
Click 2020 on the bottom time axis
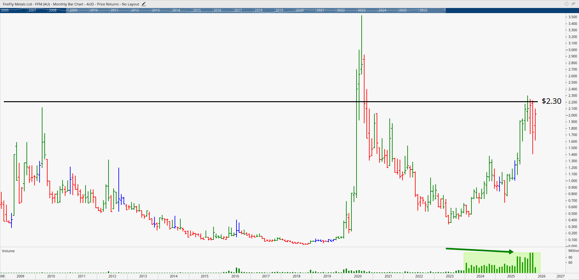pyautogui.click(x=358, y=276)
